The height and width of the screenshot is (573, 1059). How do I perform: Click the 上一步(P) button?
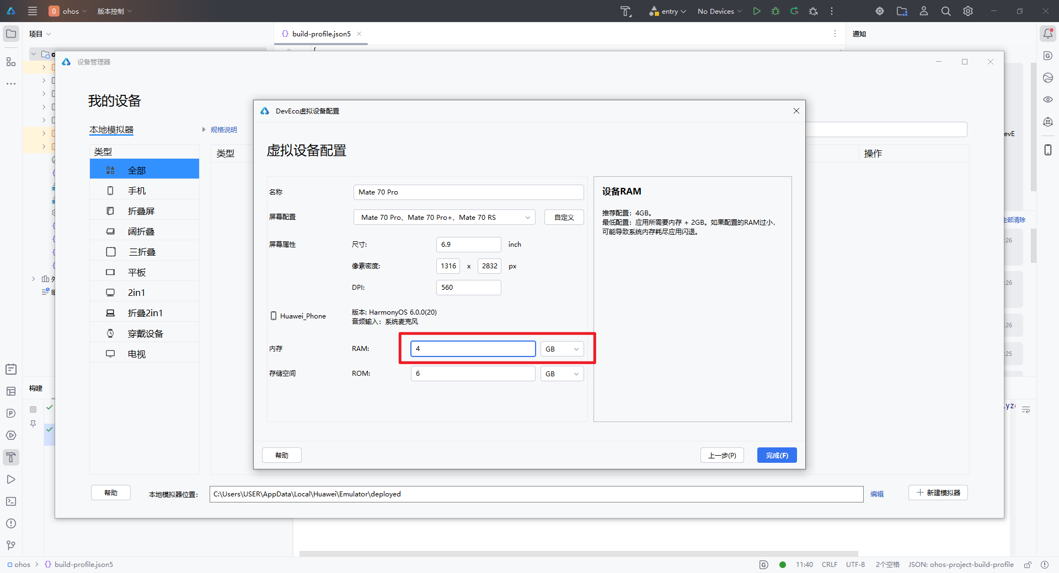pyautogui.click(x=722, y=455)
